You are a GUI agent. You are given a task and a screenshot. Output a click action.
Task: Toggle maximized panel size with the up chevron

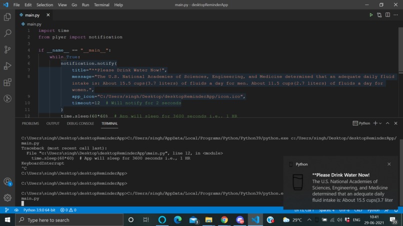click(x=387, y=123)
